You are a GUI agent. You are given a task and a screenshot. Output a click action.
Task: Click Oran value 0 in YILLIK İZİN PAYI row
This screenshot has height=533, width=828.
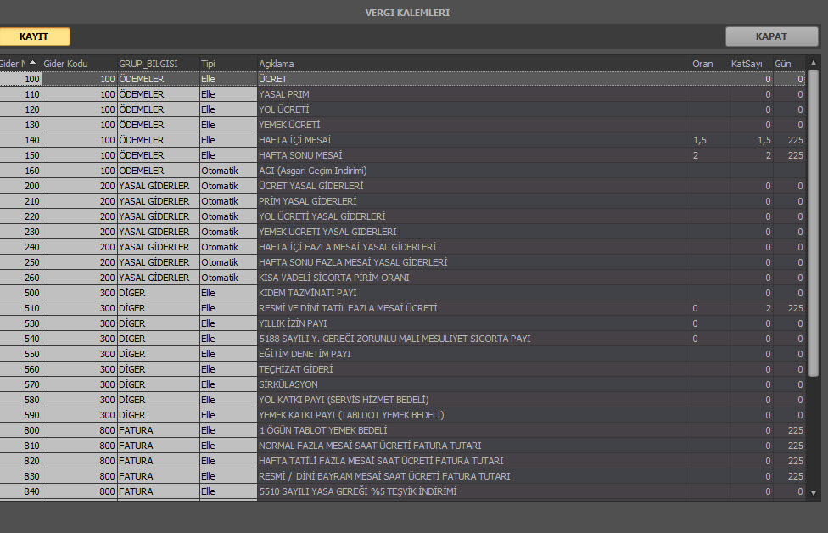710,324
